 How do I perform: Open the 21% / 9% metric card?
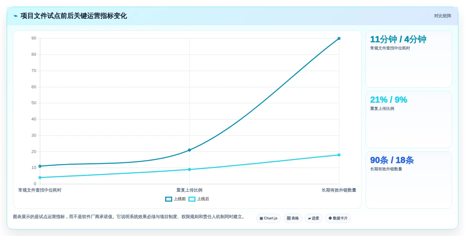point(409,119)
